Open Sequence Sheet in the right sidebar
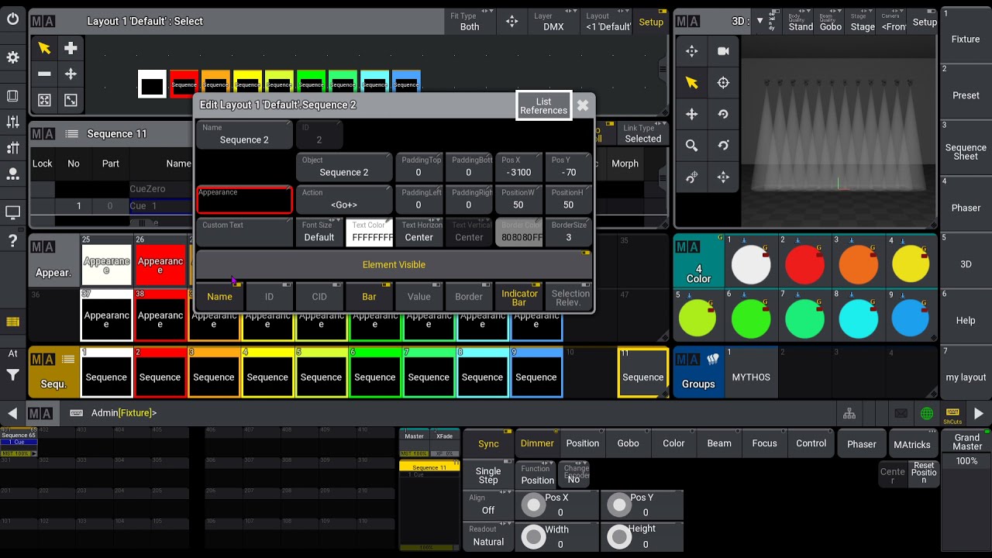 tap(966, 148)
